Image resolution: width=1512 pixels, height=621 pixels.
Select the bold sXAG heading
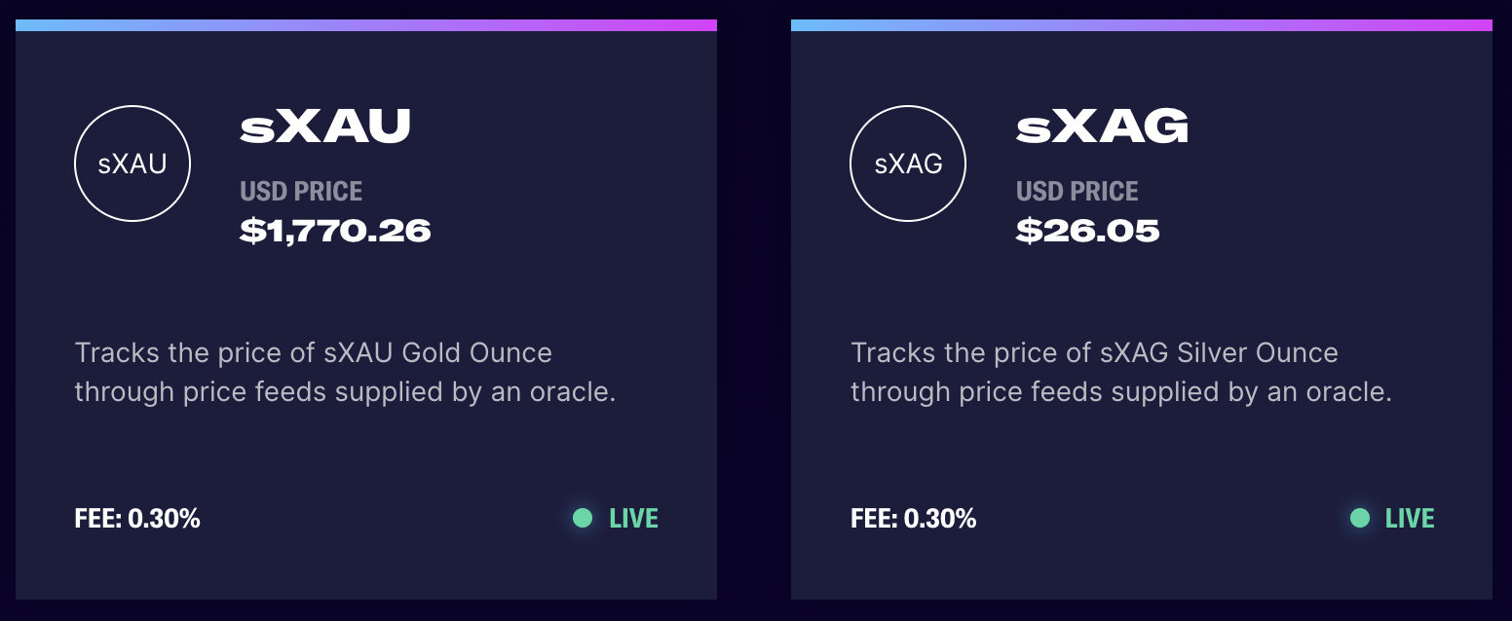(x=1102, y=128)
